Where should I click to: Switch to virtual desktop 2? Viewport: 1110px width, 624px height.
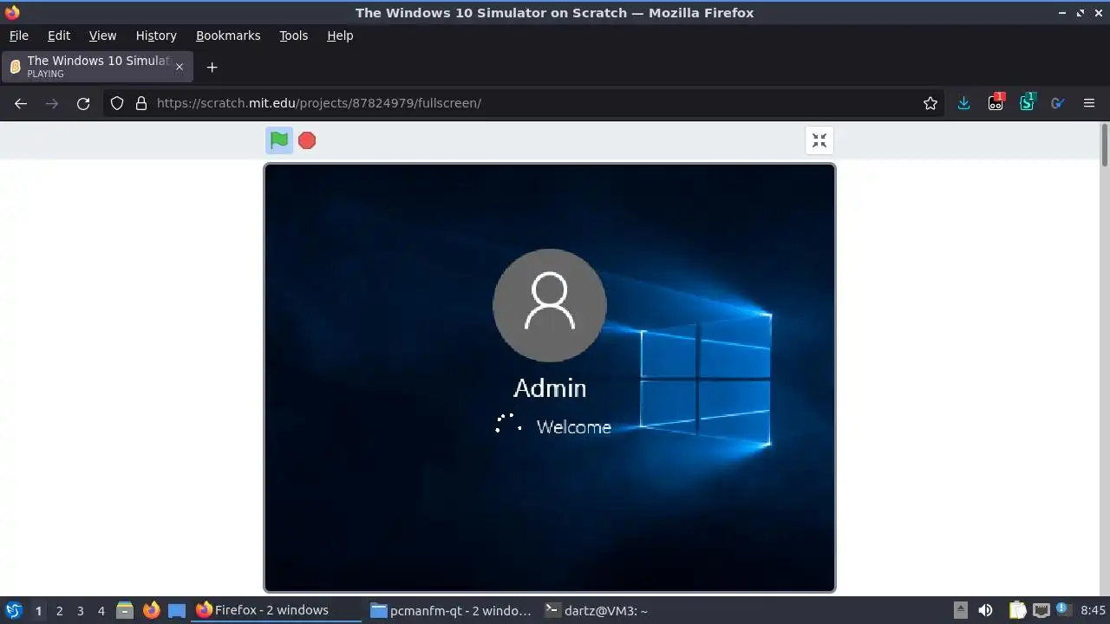pyautogui.click(x=59, y=611)
